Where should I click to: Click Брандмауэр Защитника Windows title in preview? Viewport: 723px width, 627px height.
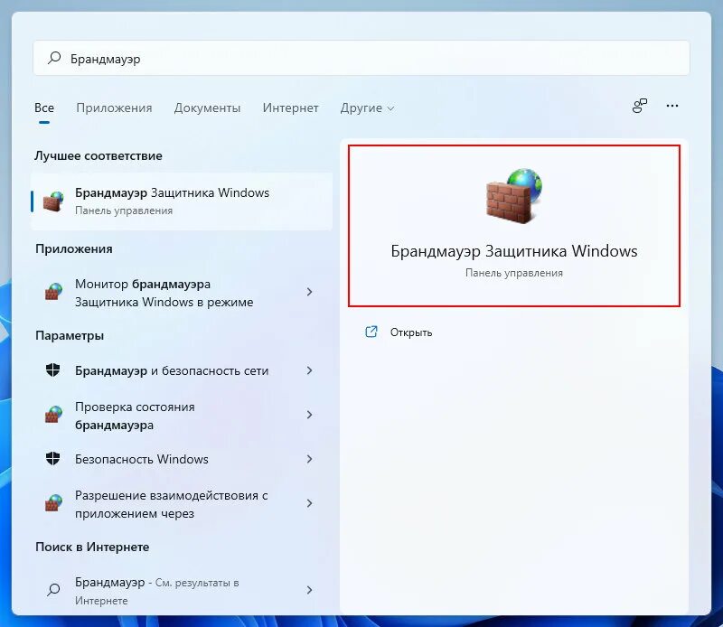[514, 251]
